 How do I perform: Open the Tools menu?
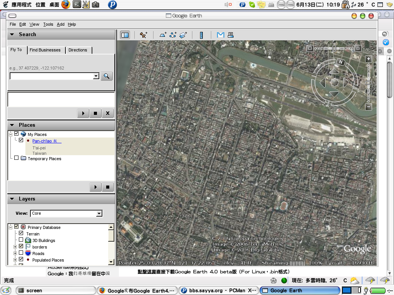click(48, 24)
